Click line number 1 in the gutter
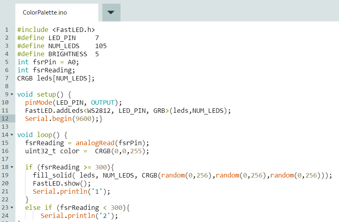339x222 pixels. coord(7,30)
